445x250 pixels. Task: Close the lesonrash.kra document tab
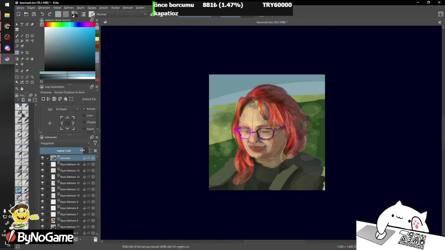pyautogui.click(x=439, y=22)
